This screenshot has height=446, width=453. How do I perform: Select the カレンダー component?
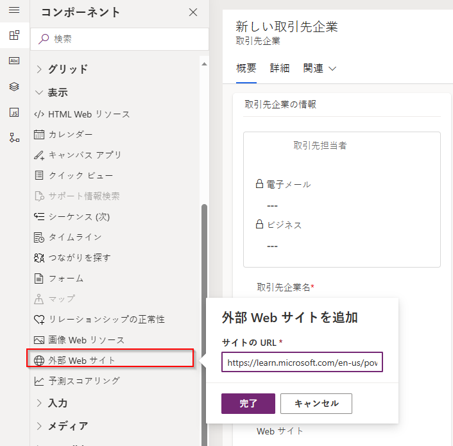[x=70, y=135]
